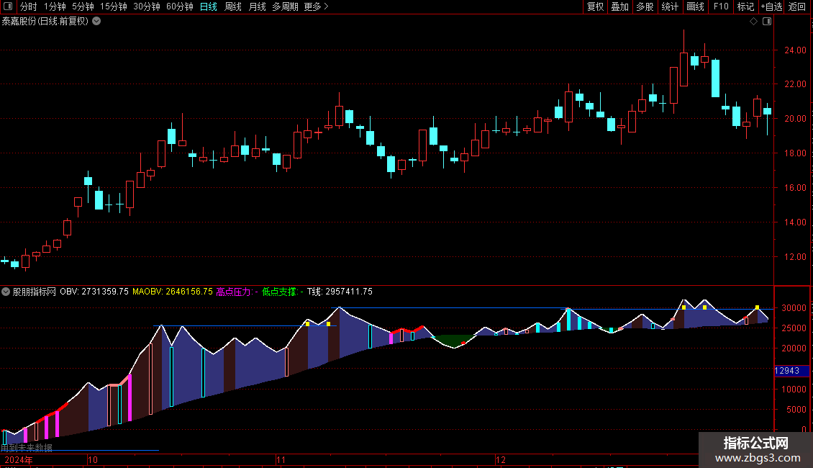Open F10 company info
This screenshot has height=468, width=813.
pyautogui.click(x=721, y=6)
